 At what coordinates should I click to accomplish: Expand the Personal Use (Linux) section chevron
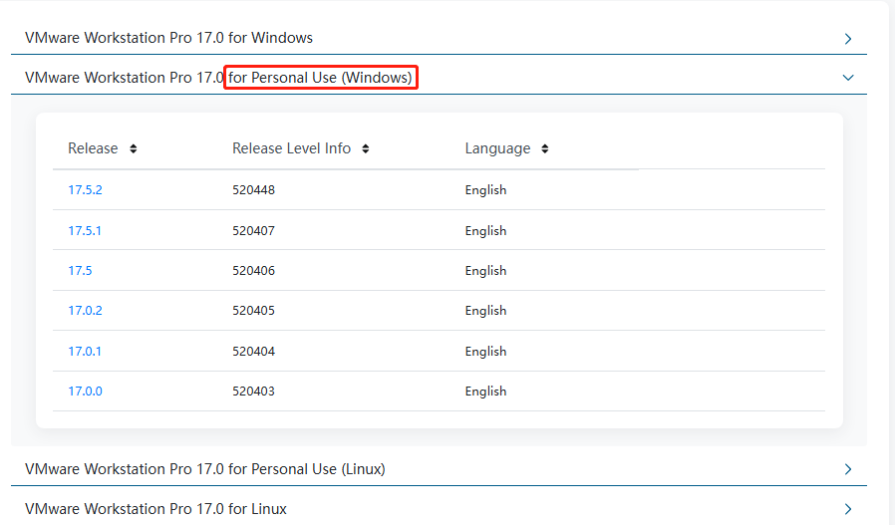847,469
